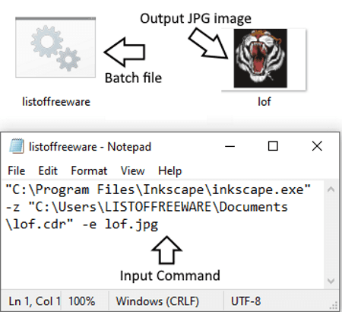Click the Windows (CRLF) status field
Image resolution: width=342 pixels, height=312 pixels.
(x=157, y=301)
